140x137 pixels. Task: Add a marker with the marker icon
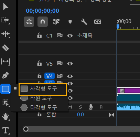point(70,22)
